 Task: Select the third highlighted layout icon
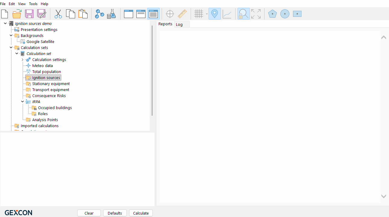click(x=153, y=14)
